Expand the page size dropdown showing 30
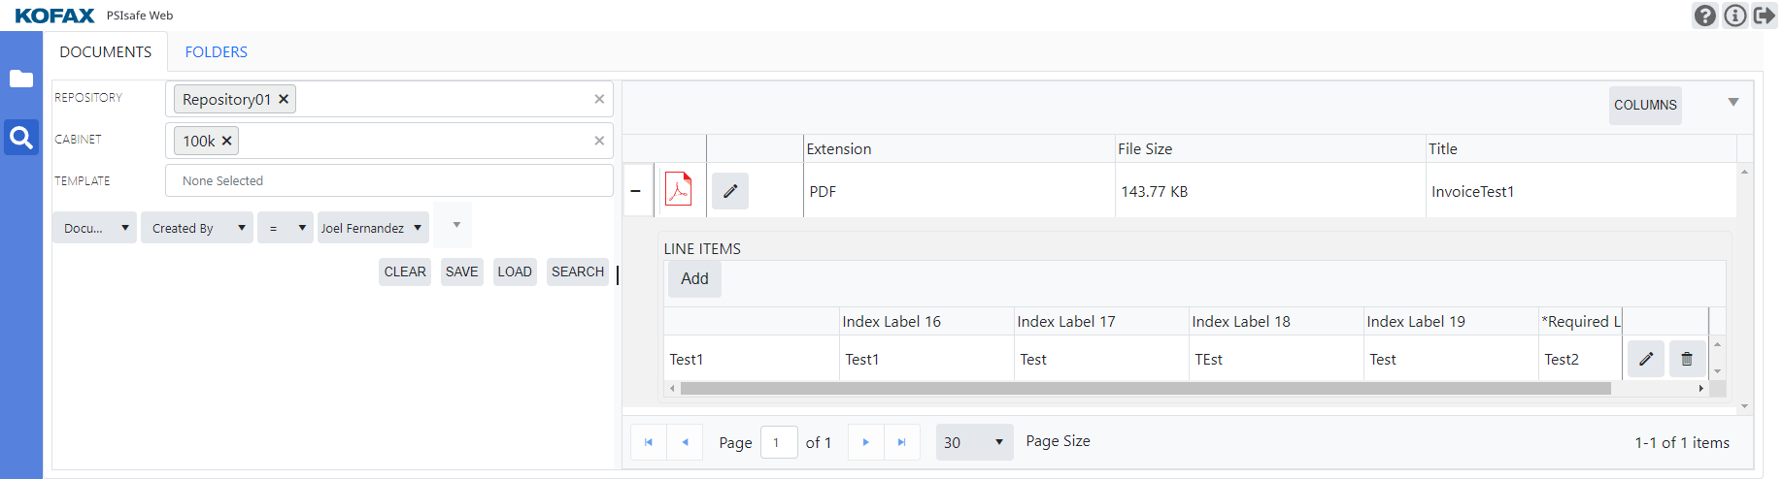 [973, 442]
